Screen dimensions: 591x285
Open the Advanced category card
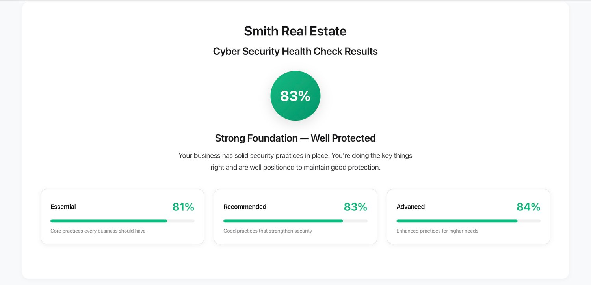pos(468,216)
